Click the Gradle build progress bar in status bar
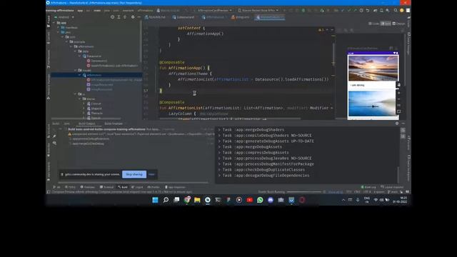 coord(303,192)
